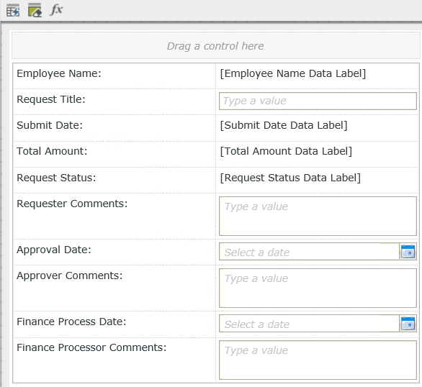Select the 'Finance Process Date:' label

[71, 322]
